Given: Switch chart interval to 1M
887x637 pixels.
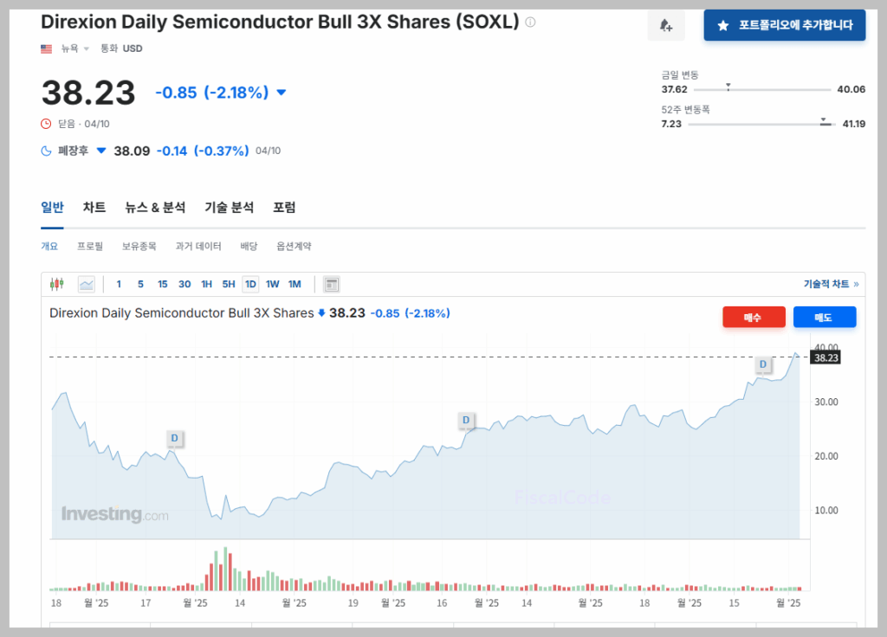Looking at the screenshot, I should [295, 283].
